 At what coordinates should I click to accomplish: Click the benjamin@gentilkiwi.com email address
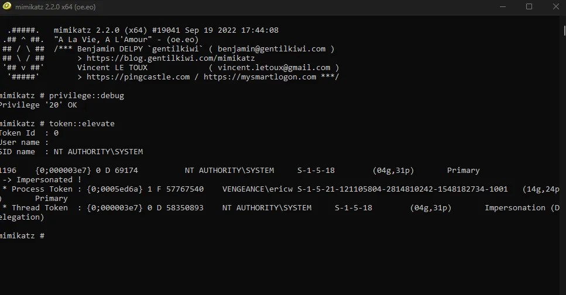coord(272,49)
